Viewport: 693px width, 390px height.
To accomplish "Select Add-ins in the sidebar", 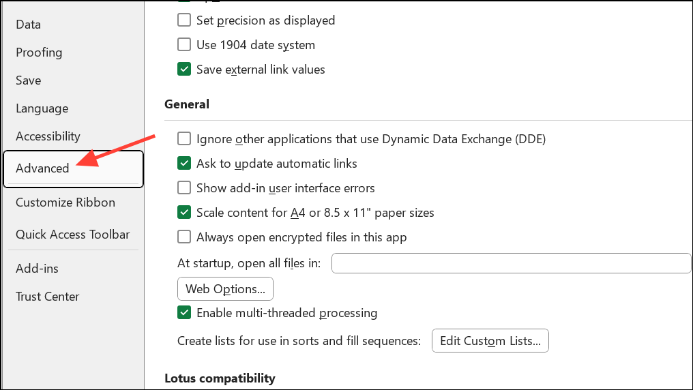I will click(37, 269).
